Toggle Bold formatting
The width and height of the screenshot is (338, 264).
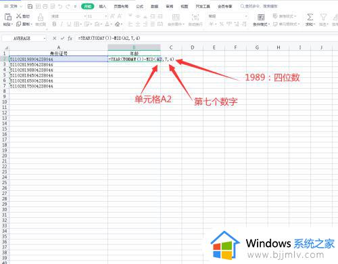click(x=54, y=24)
